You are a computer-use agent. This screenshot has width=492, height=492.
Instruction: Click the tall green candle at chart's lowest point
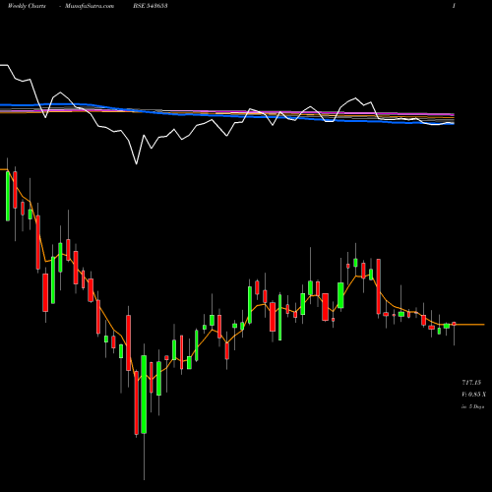click(144, 394)
